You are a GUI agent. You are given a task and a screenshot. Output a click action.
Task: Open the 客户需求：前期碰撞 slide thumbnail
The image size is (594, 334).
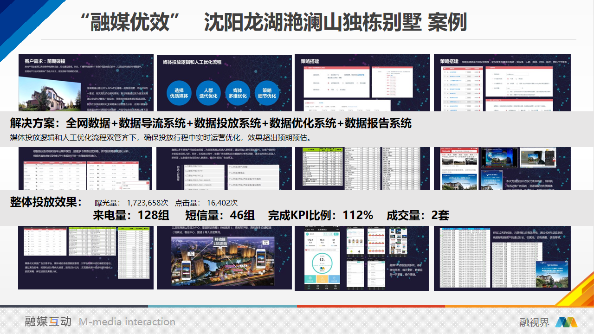pos(86,82)
